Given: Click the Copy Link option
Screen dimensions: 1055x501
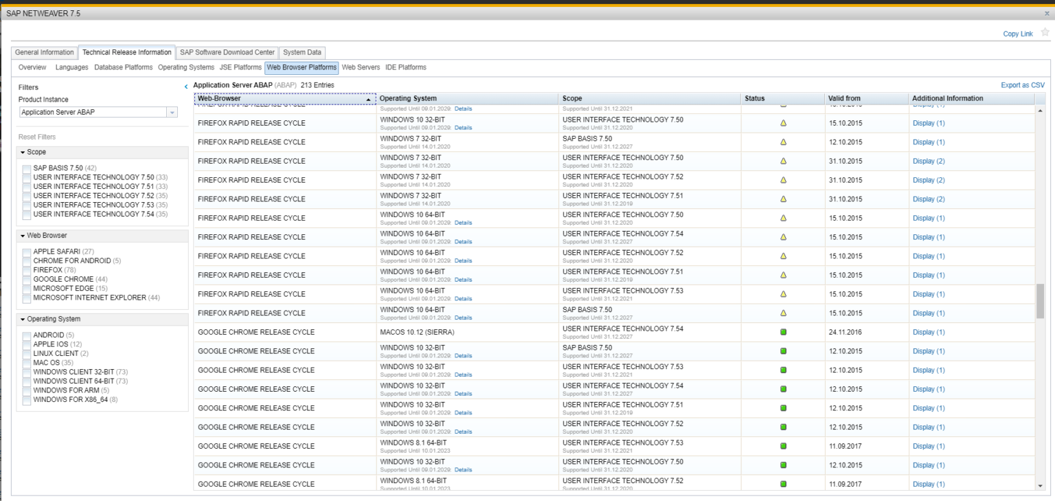Looking at the screenshot, I should 1017,33.
